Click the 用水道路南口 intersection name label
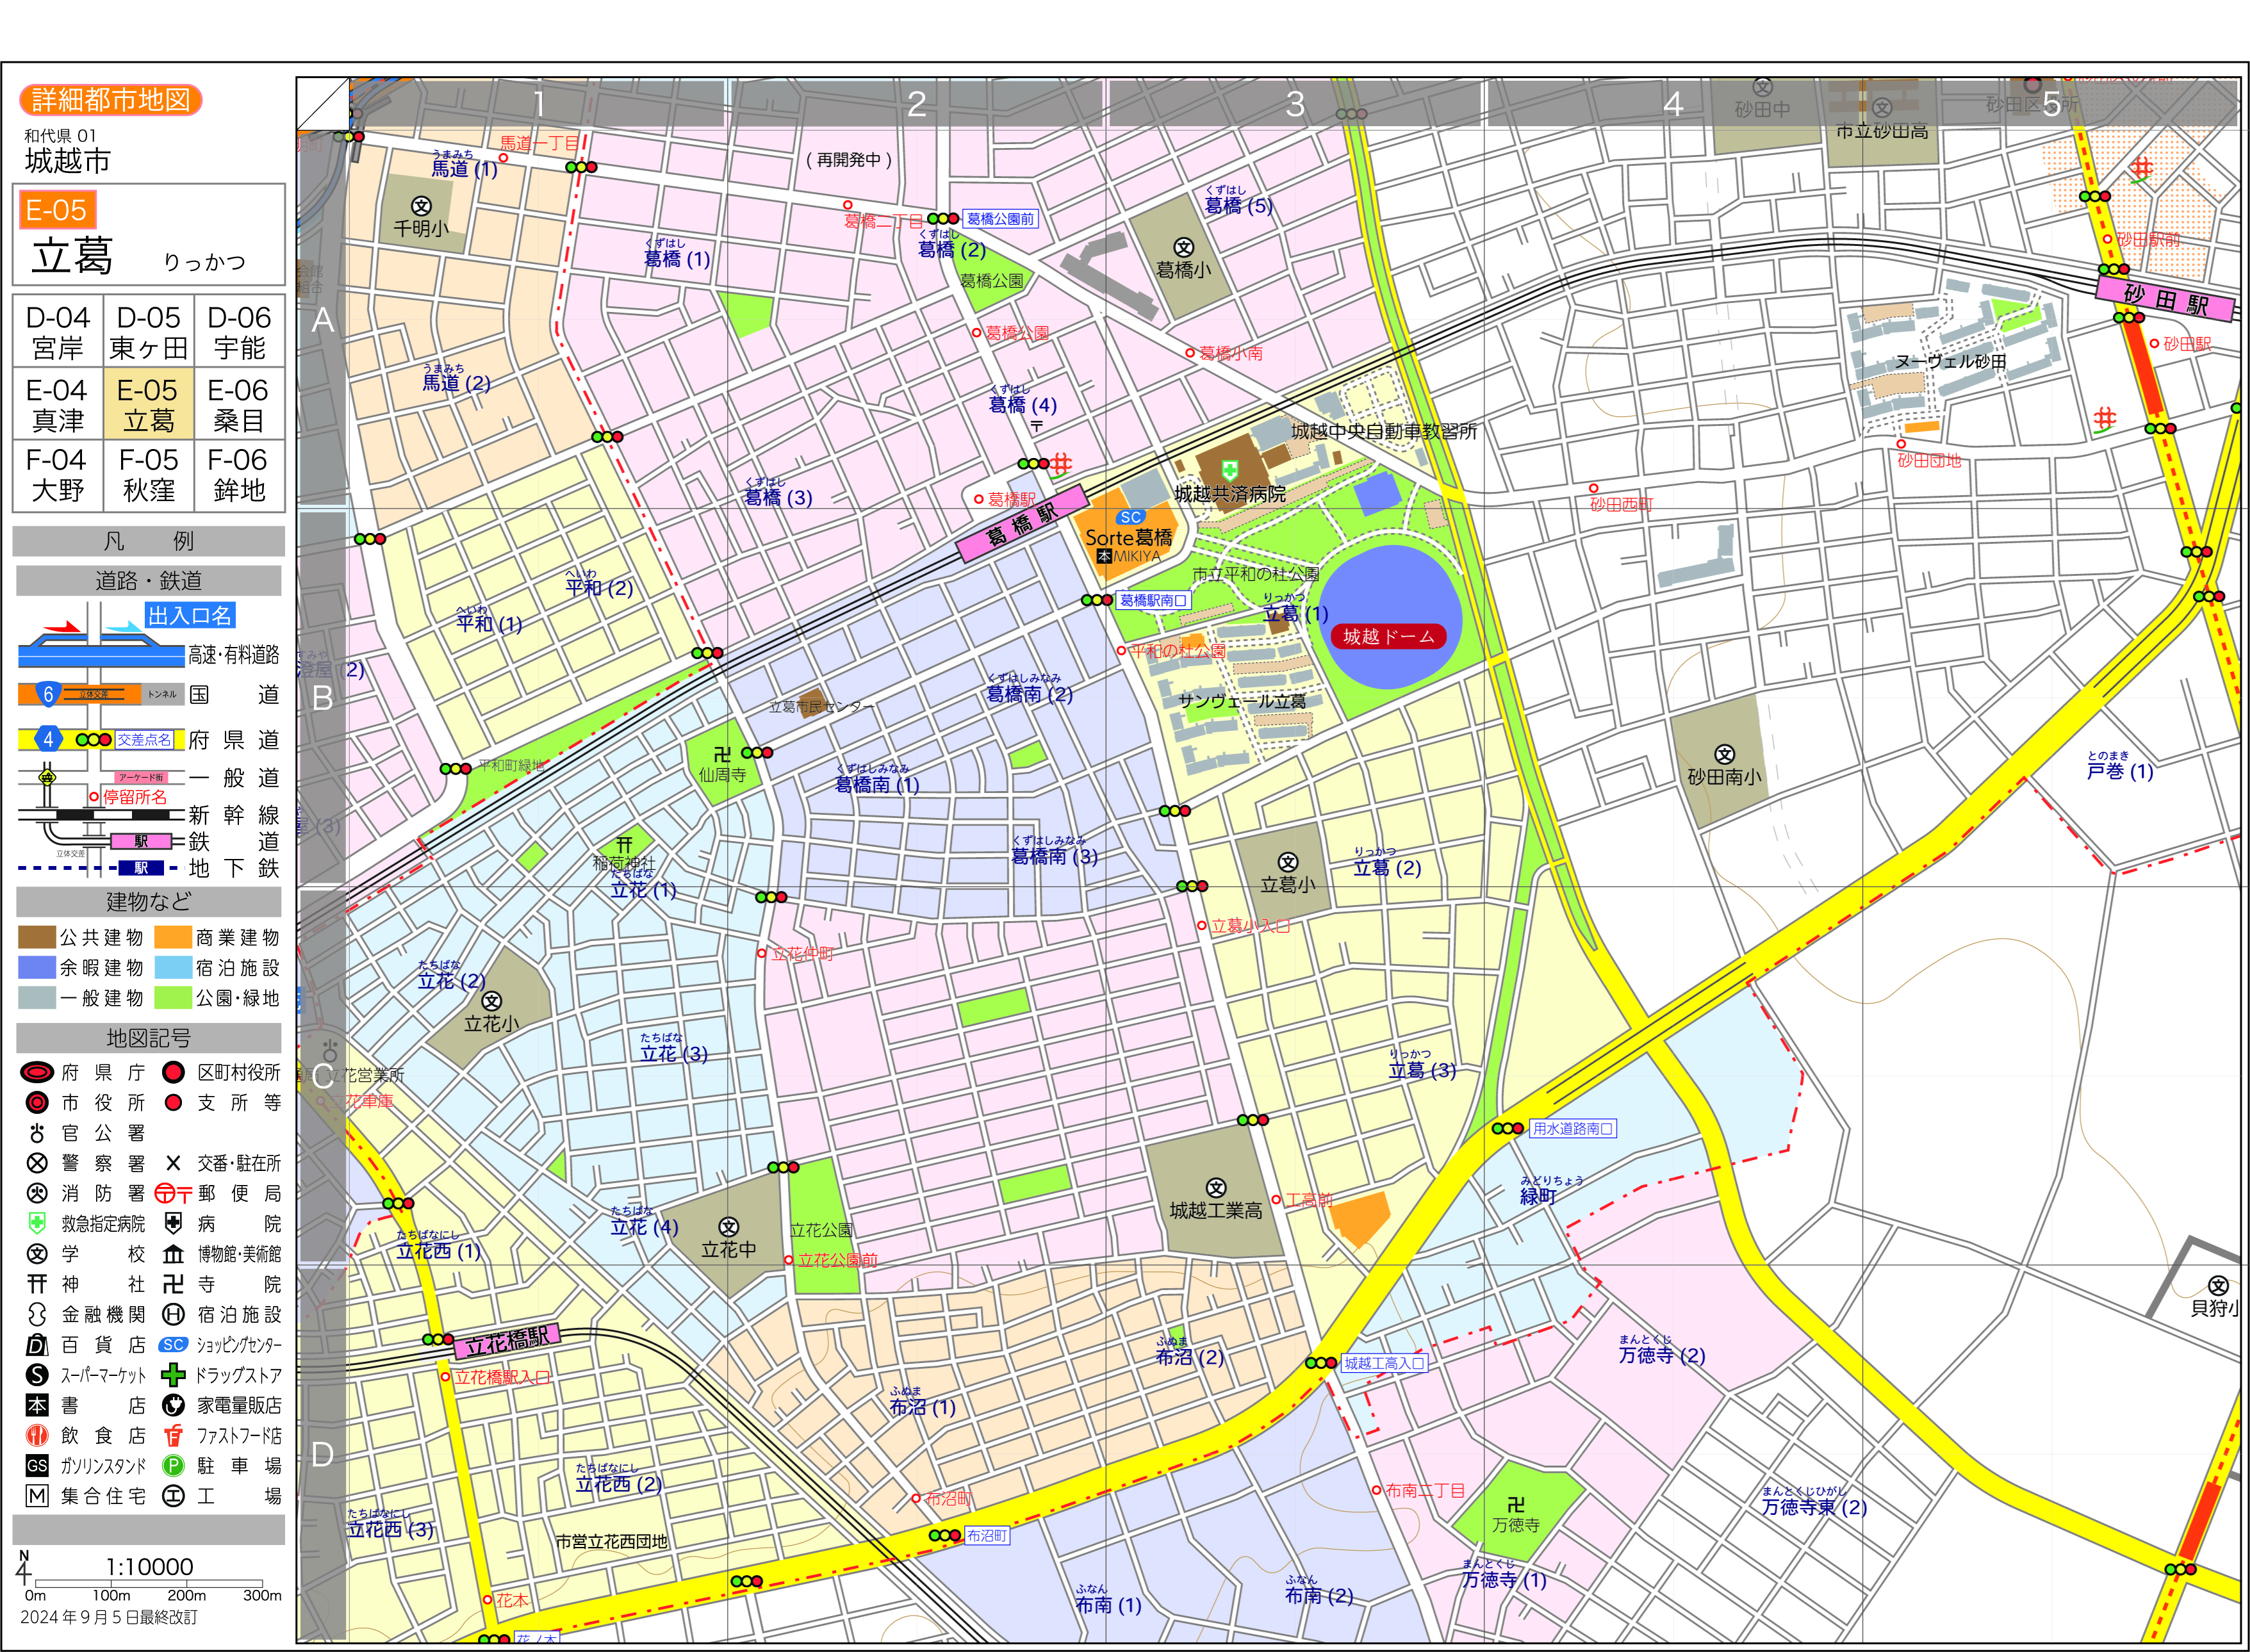 point(1572,1128)
